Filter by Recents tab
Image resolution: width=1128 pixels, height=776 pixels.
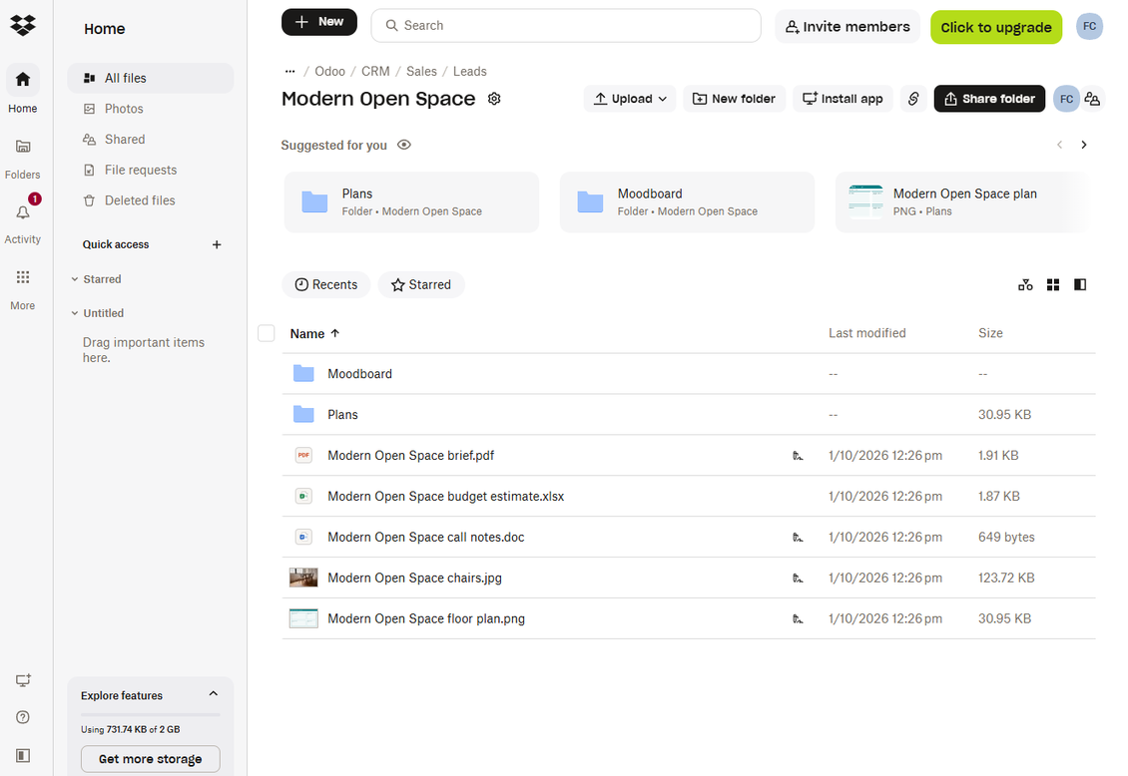(325, 284)
